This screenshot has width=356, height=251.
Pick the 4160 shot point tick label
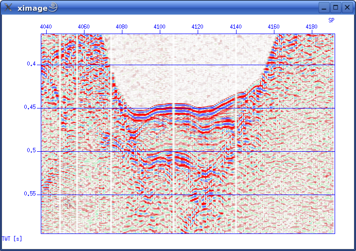point(274,26)
